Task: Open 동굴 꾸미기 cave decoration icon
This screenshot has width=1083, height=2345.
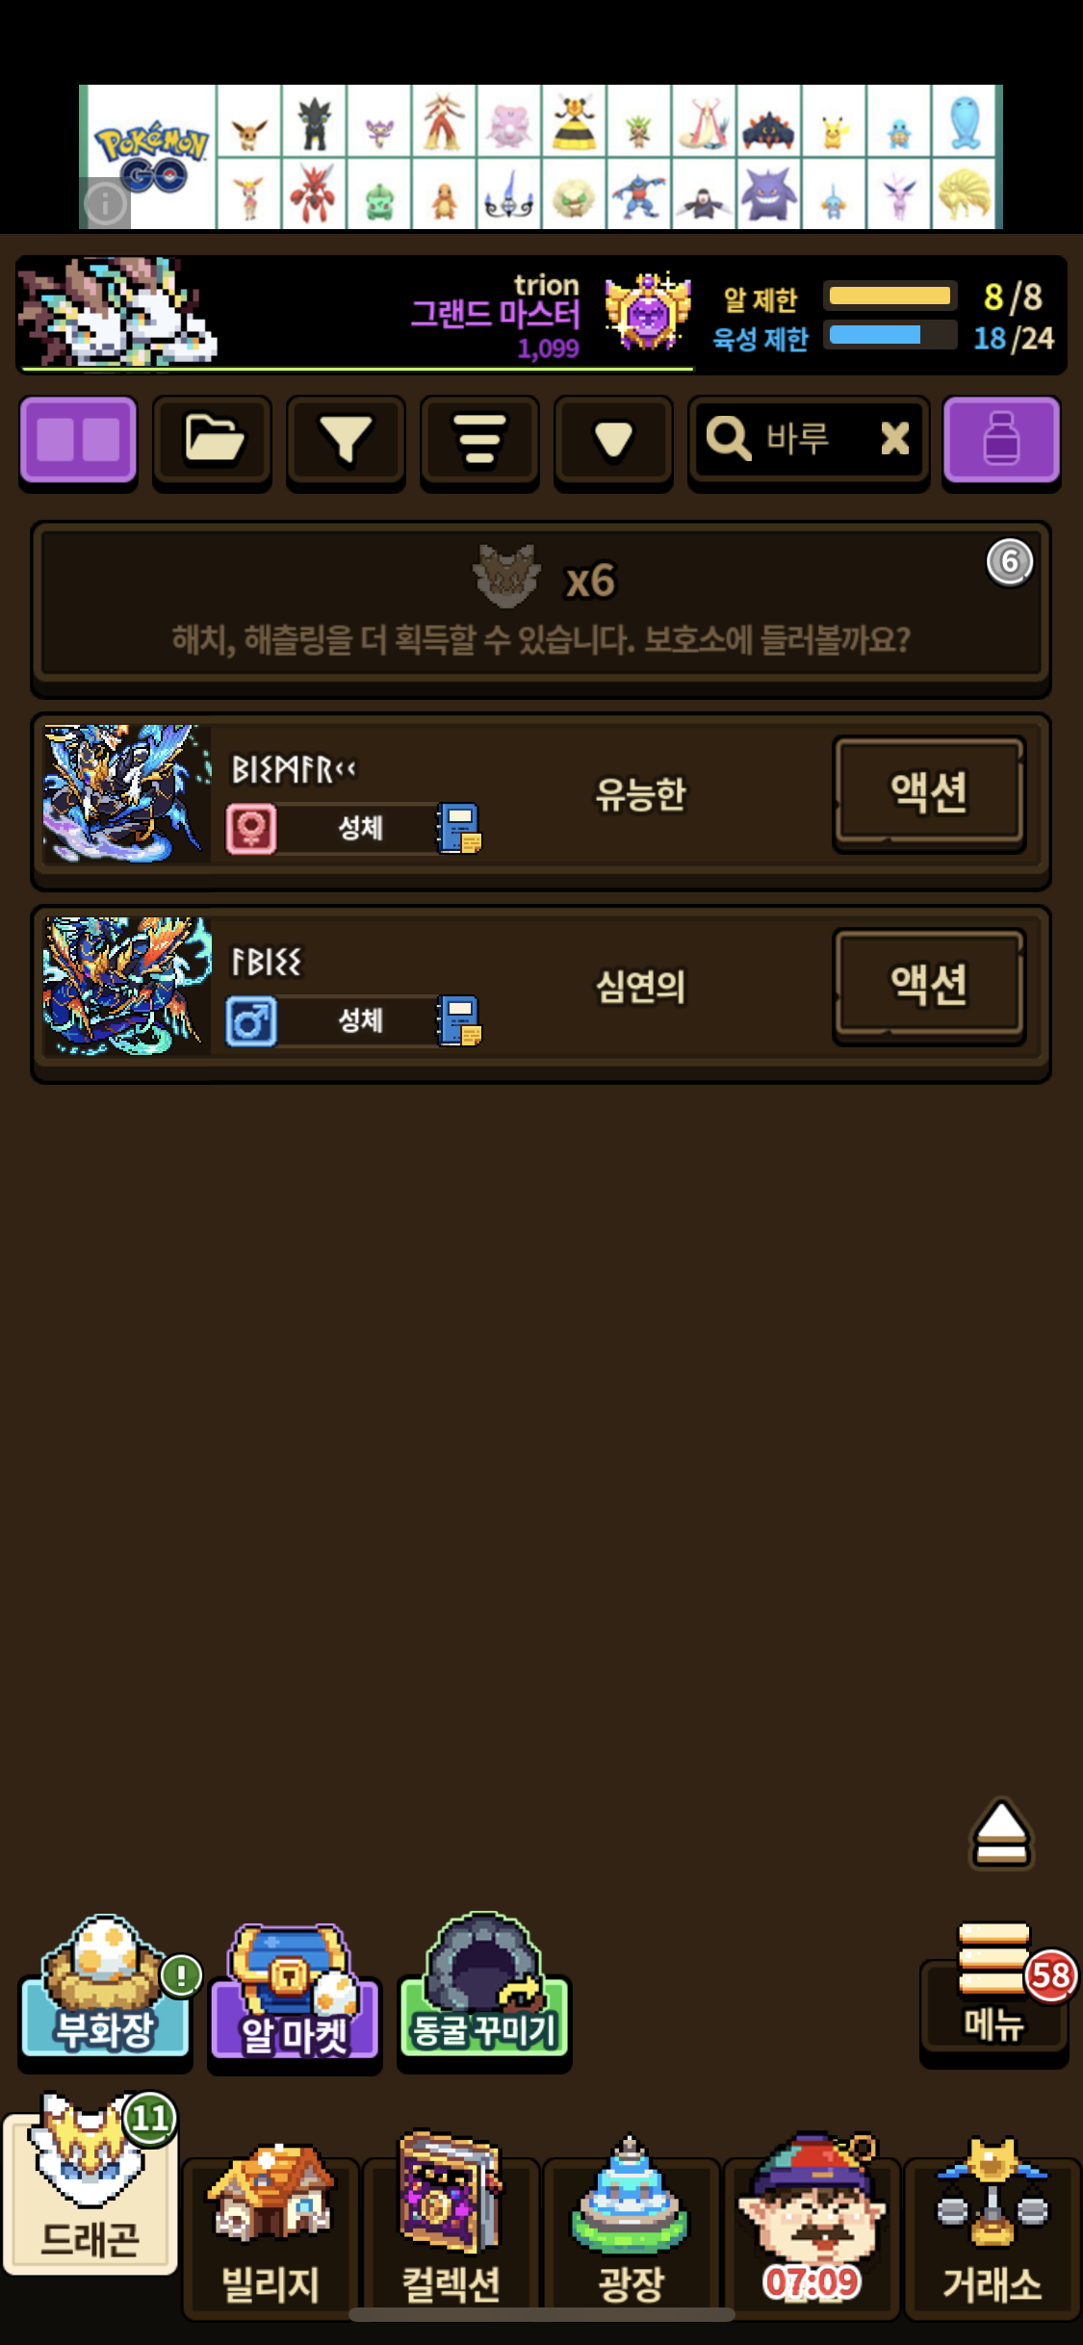Action: click(x=484, y=1986)
